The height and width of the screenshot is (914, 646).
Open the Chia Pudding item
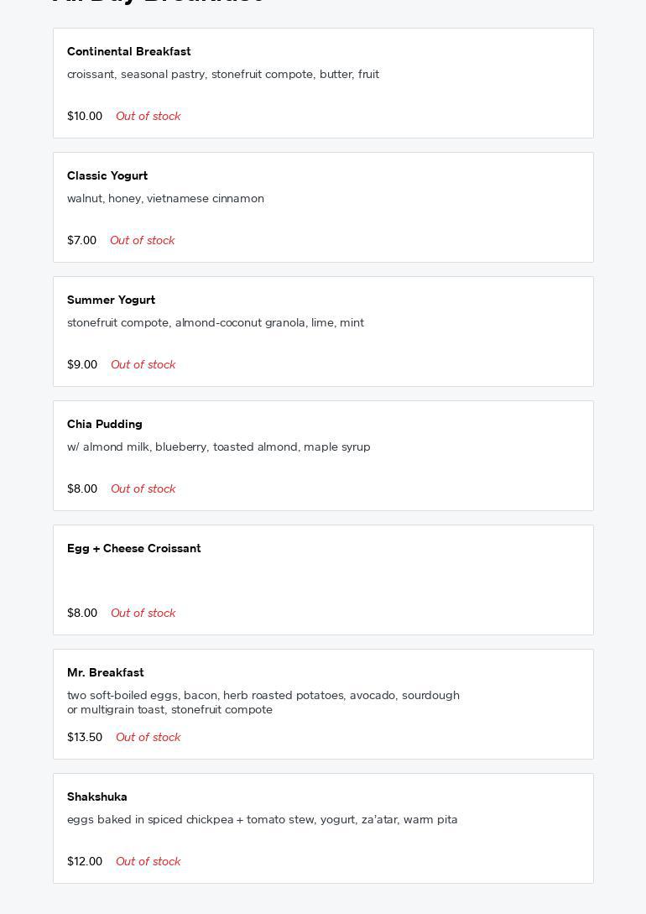[323, 456]
